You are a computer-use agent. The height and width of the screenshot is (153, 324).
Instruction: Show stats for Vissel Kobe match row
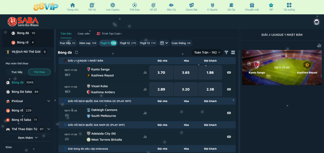click(x=145, y=89)
